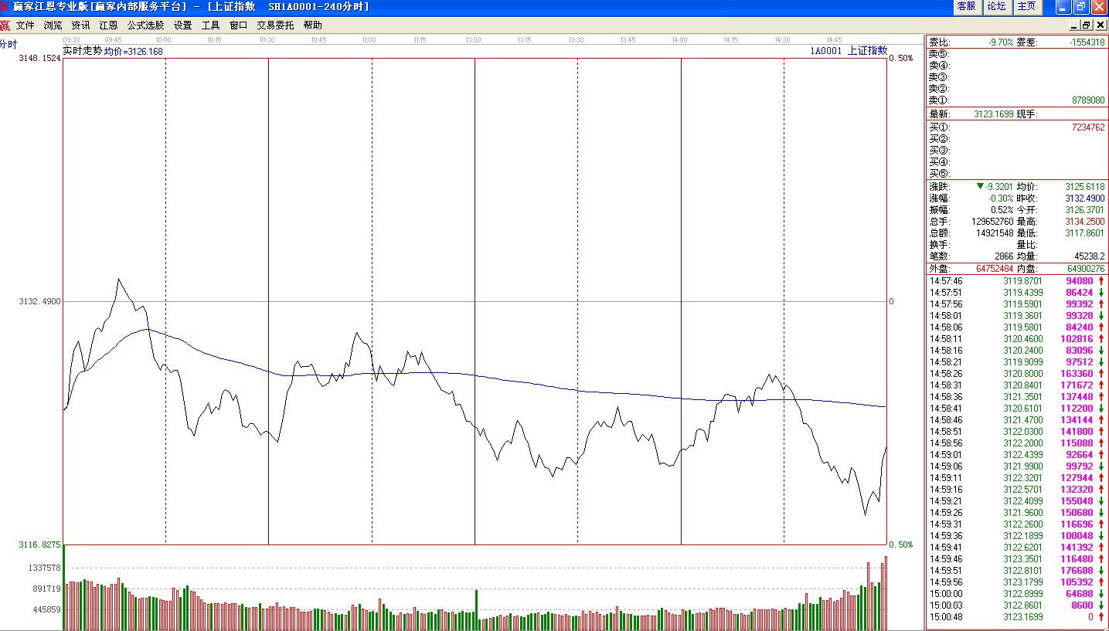Click the 13:00 time axis label
1109x631 pixels.
[472, 39]
